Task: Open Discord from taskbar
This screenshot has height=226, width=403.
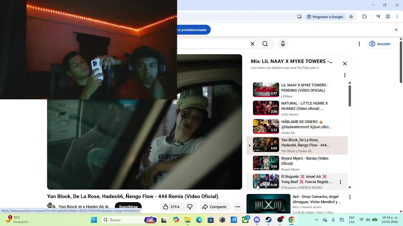Action: tap(257, 220)
